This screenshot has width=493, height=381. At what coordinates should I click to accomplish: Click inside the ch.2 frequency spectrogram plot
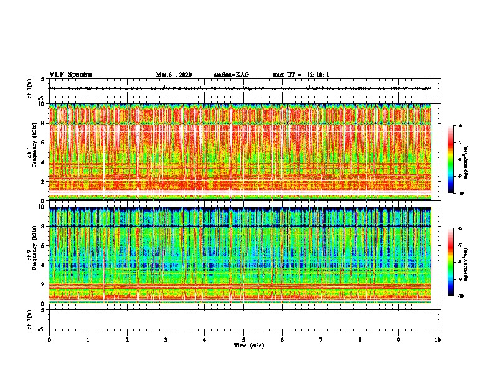click(240, 255)
